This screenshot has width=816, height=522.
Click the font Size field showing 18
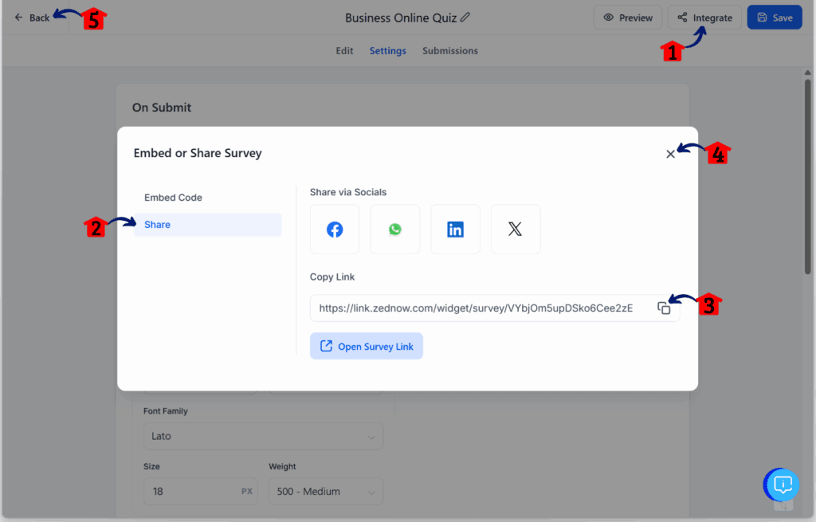(200, 491)
